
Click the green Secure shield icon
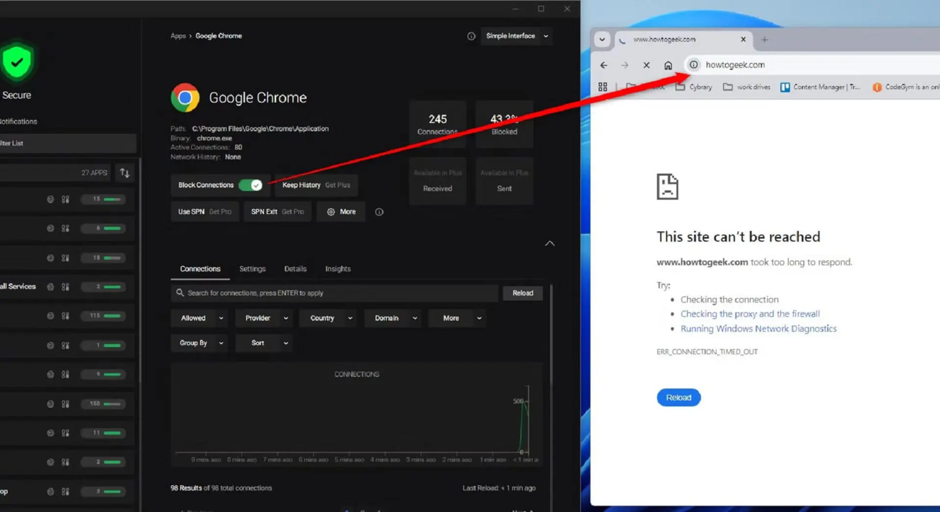pyautogui.click(x=17, y=62)
